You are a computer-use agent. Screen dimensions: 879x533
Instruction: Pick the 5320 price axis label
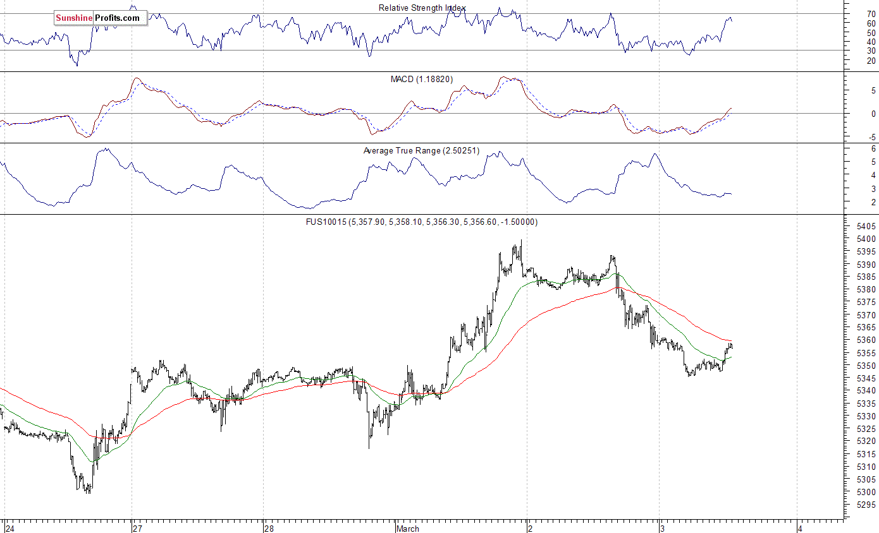tap(866, 441)
